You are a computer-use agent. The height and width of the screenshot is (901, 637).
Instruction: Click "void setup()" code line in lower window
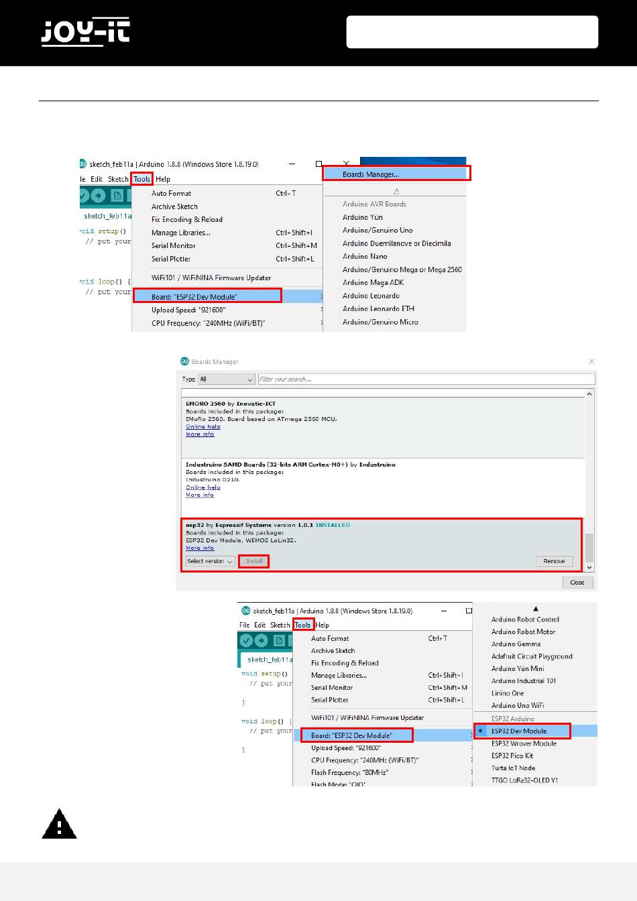tap(265, 674)
